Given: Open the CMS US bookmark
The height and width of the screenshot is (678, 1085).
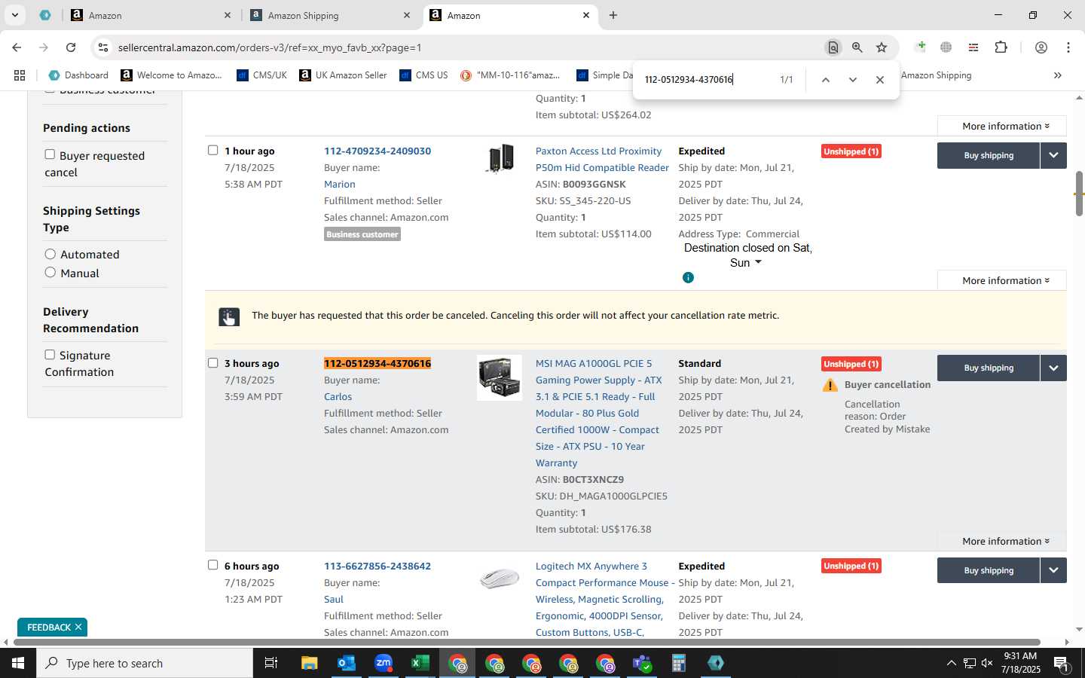Looking at the screenshot, I should 423,75.
